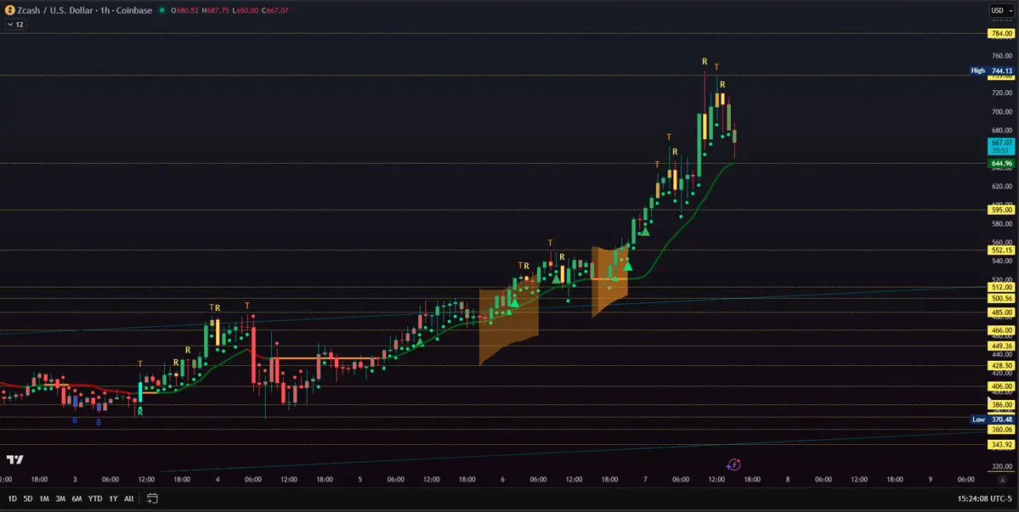Select the 3M time range

60,499
